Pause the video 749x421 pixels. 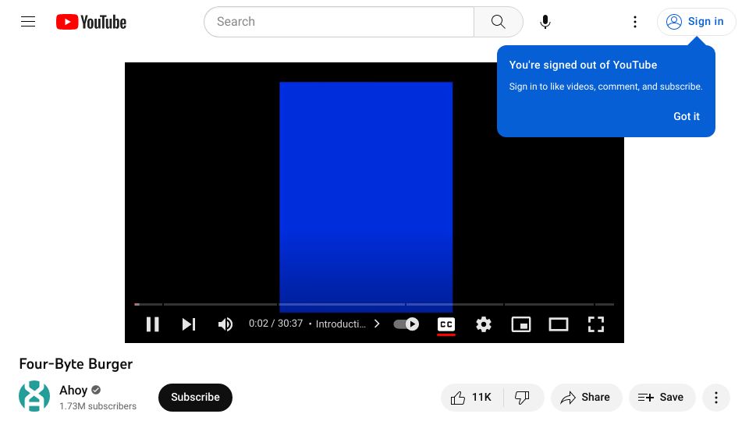[x=152, y=324]
